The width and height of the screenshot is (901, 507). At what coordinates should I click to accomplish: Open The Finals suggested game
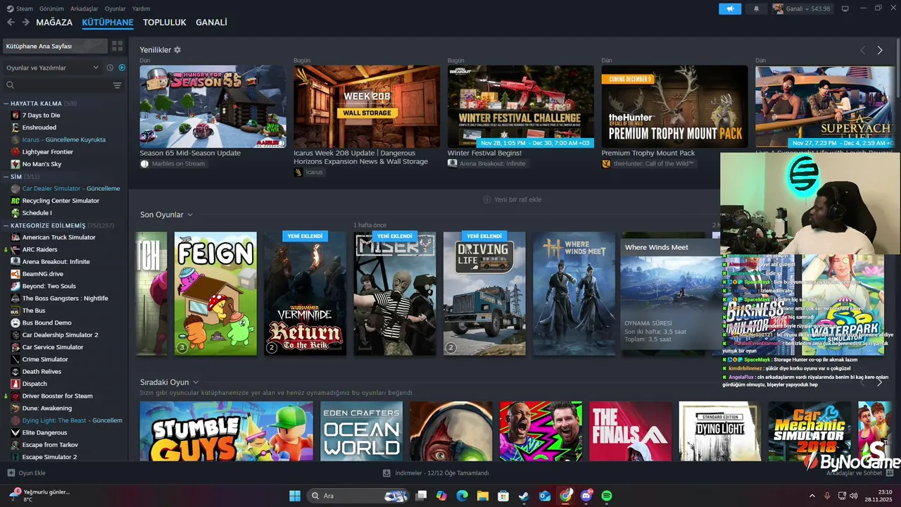630,431
